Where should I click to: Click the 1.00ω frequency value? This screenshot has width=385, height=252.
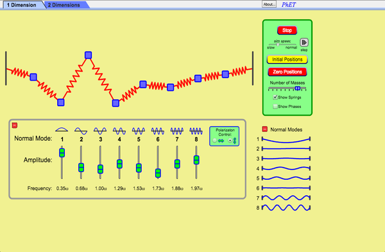pyautogui.click(x=101, y=189)
